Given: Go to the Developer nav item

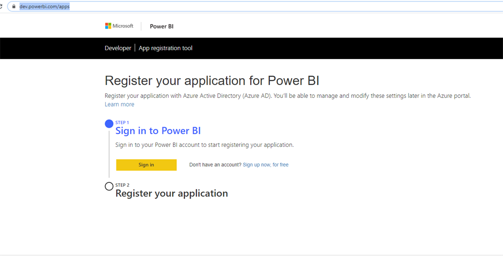Looking at the screenshot, I should (118, 48).
